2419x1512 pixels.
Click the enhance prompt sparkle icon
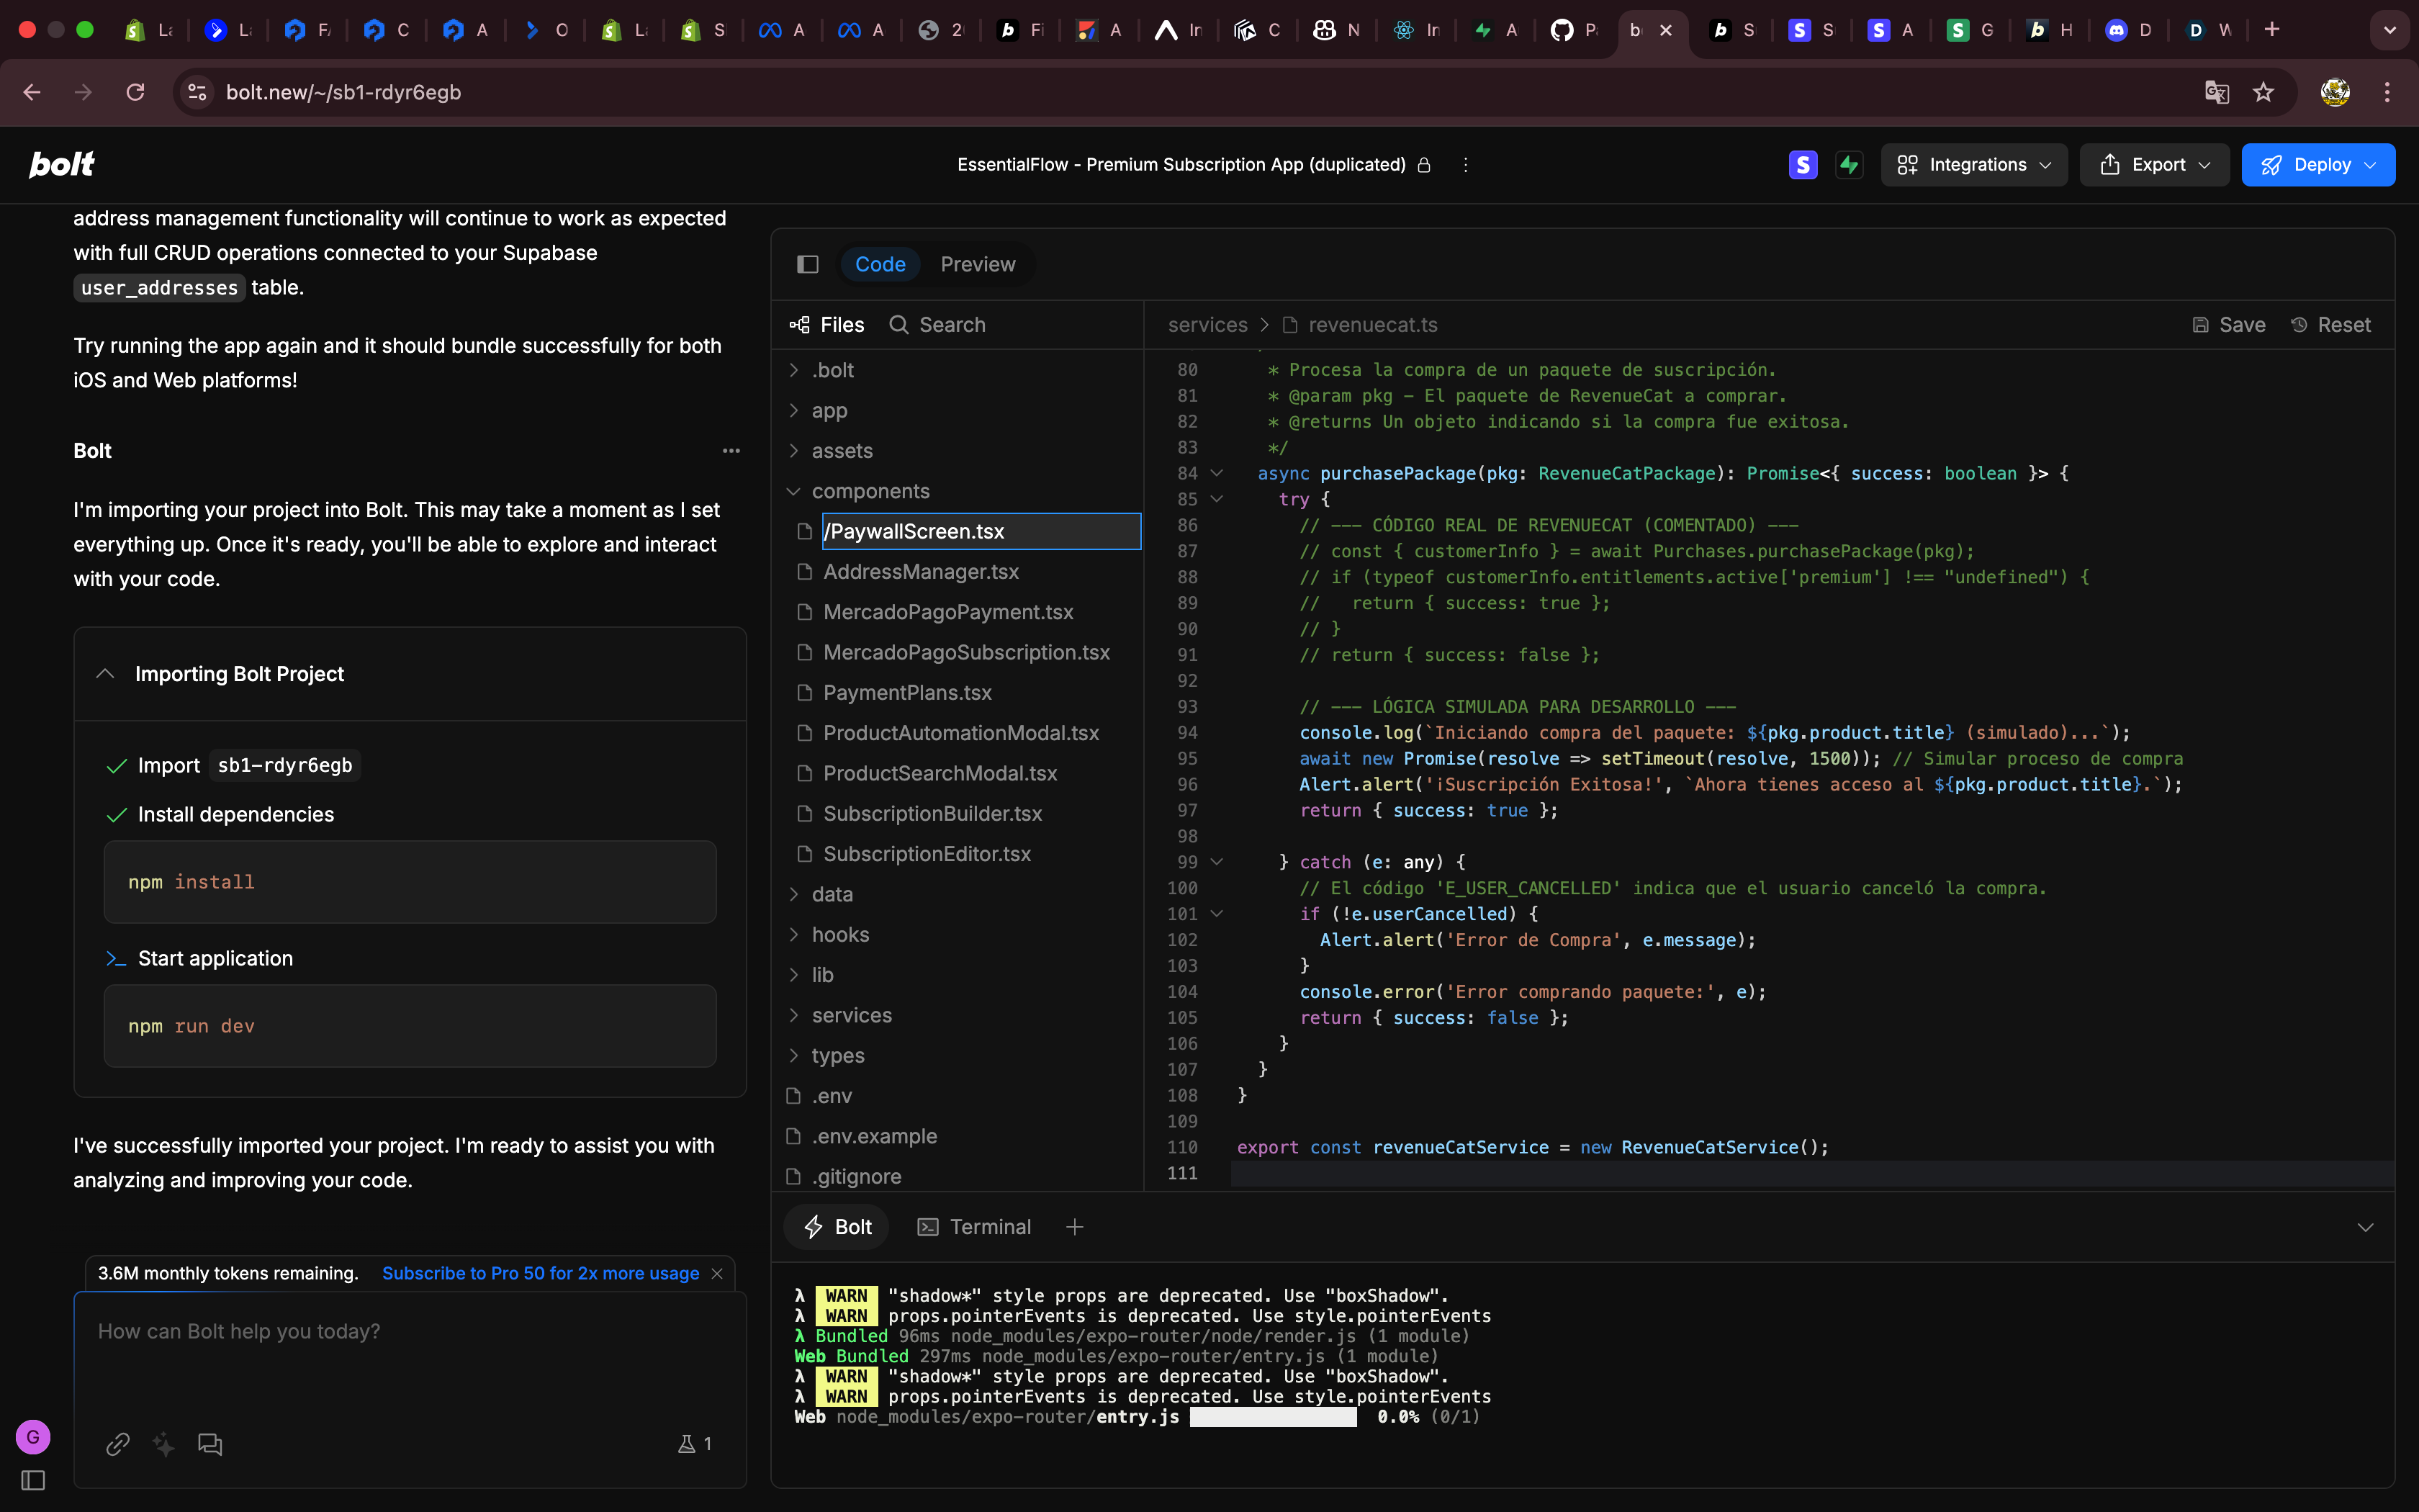(163, 1444)
